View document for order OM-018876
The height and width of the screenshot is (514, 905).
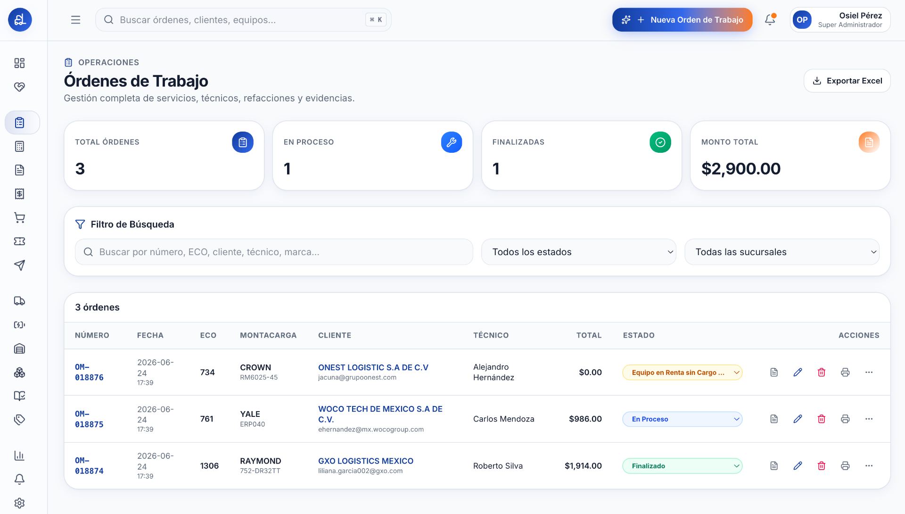tap(774, 373)
